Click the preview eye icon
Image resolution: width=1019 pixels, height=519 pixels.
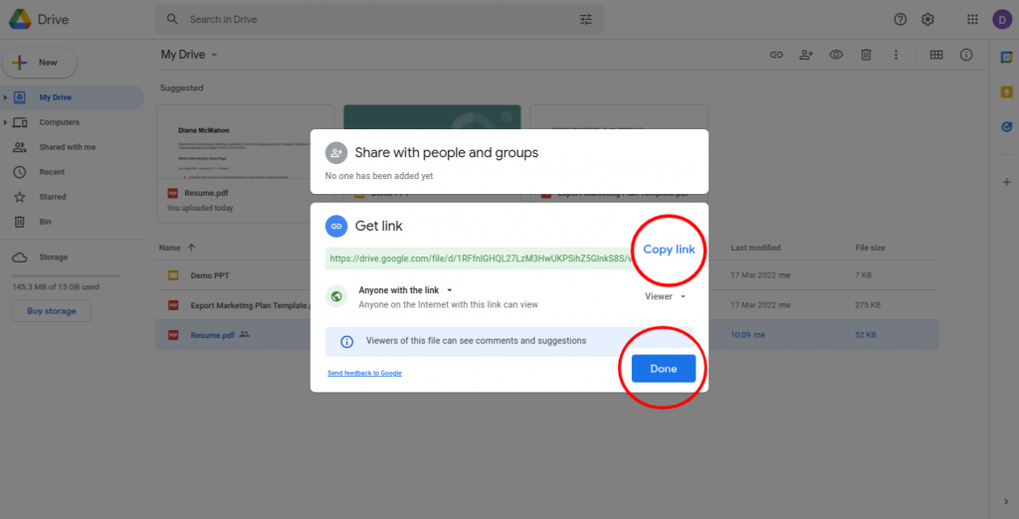coord(836,55)
